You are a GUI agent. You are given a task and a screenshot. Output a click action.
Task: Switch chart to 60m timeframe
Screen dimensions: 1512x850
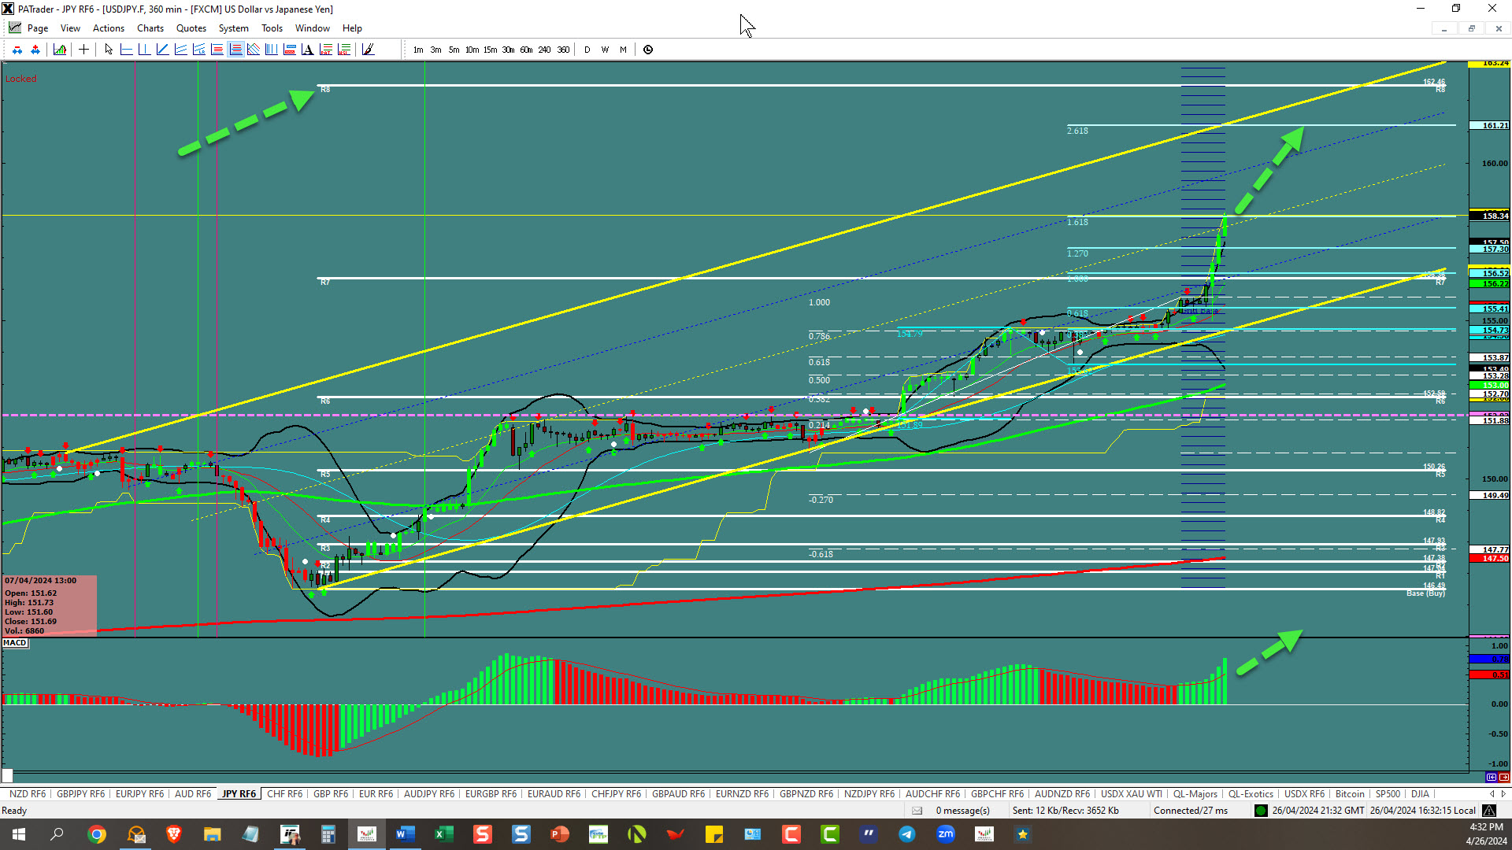coord(527,50)
